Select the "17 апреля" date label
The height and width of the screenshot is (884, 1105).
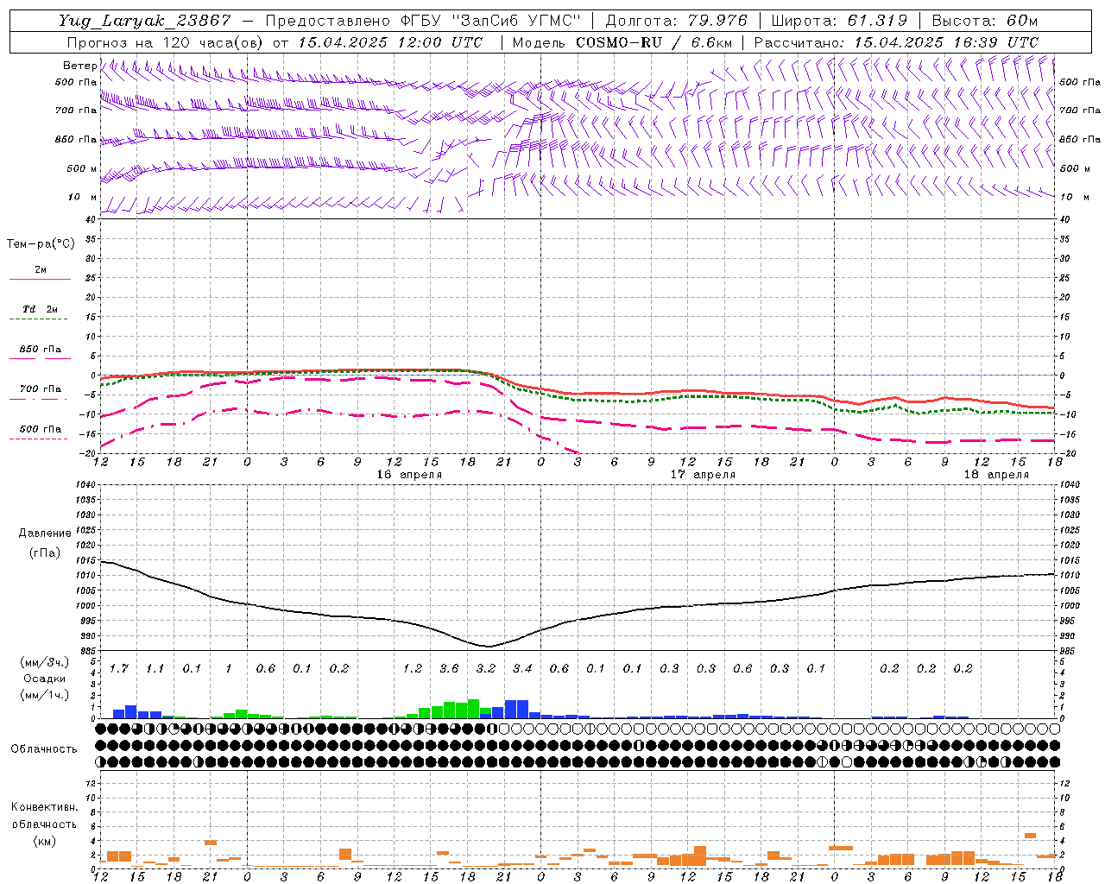(x=704, y=475)
